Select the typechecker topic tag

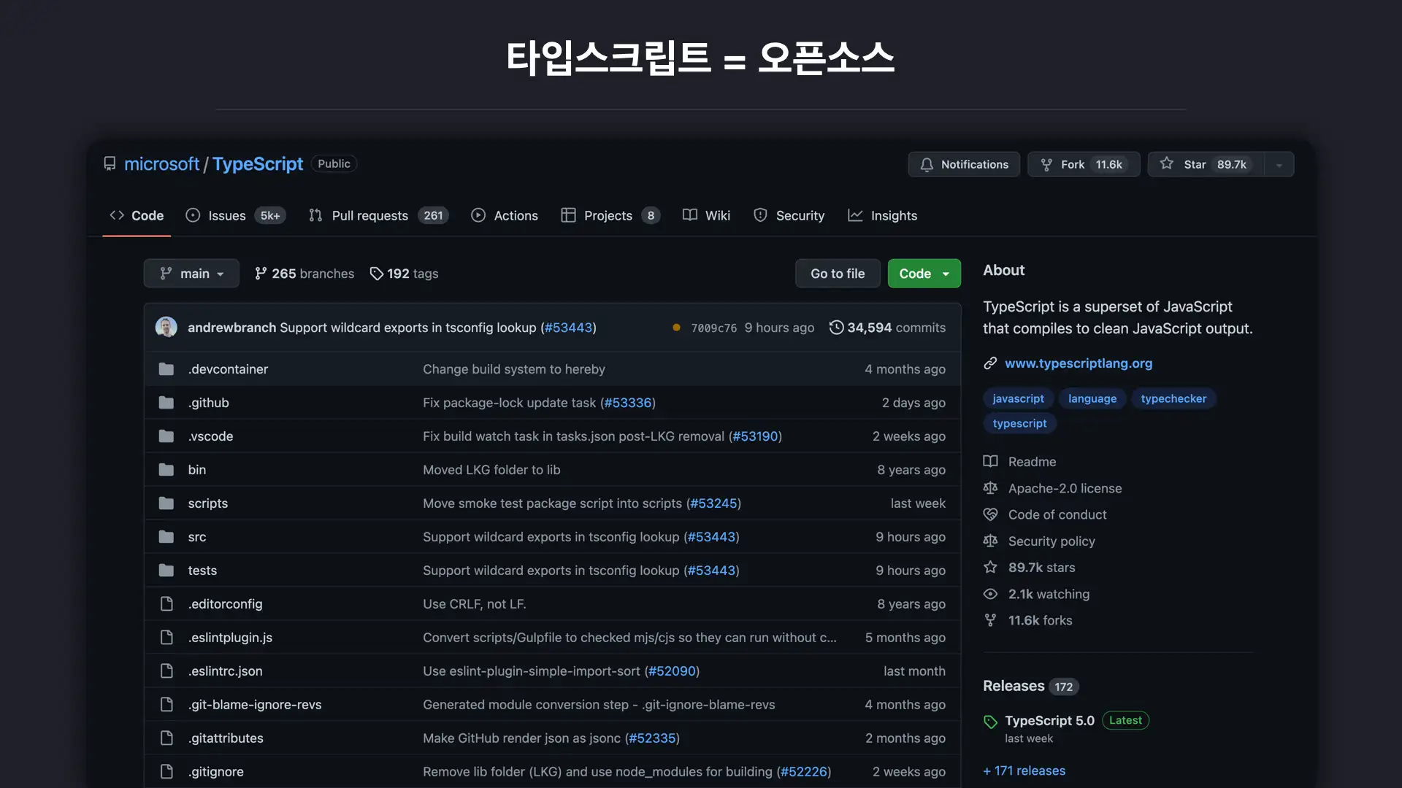tap(1173, 398)
